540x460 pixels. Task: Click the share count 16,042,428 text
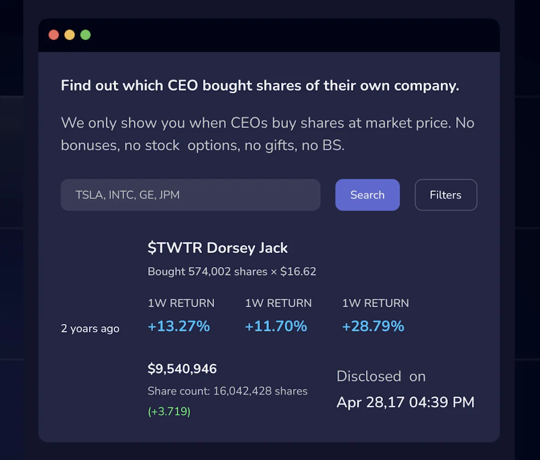227,391
